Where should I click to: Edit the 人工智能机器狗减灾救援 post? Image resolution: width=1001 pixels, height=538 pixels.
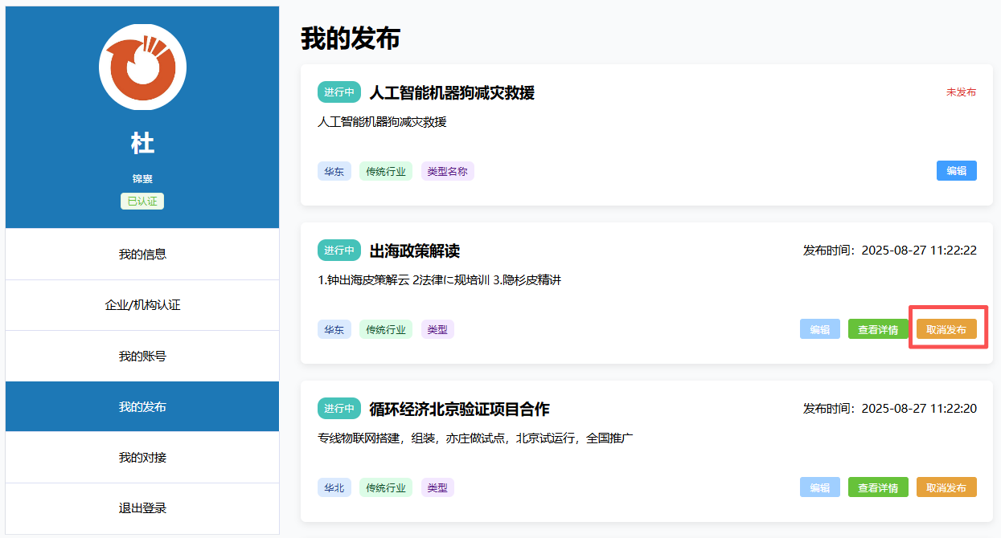(x=956, y=171)
